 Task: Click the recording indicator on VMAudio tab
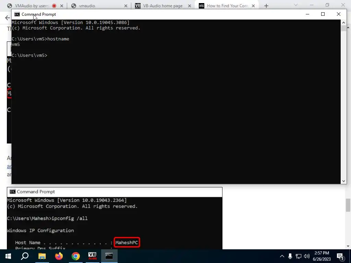[x=54, y=6]
